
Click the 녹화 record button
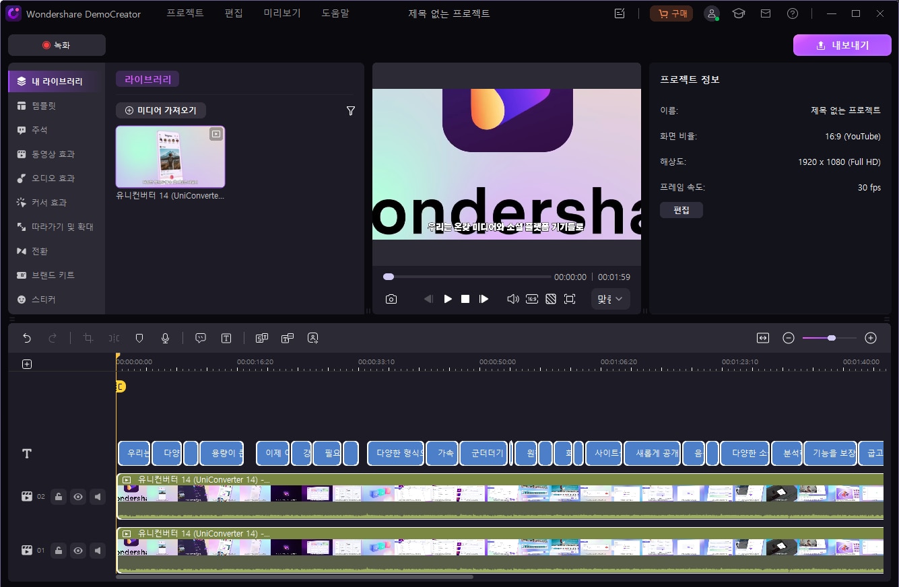[57, 45]
